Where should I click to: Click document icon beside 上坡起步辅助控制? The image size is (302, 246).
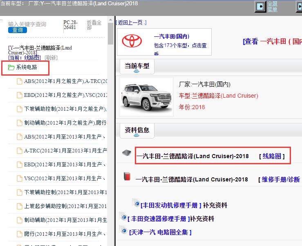(20, 206)
